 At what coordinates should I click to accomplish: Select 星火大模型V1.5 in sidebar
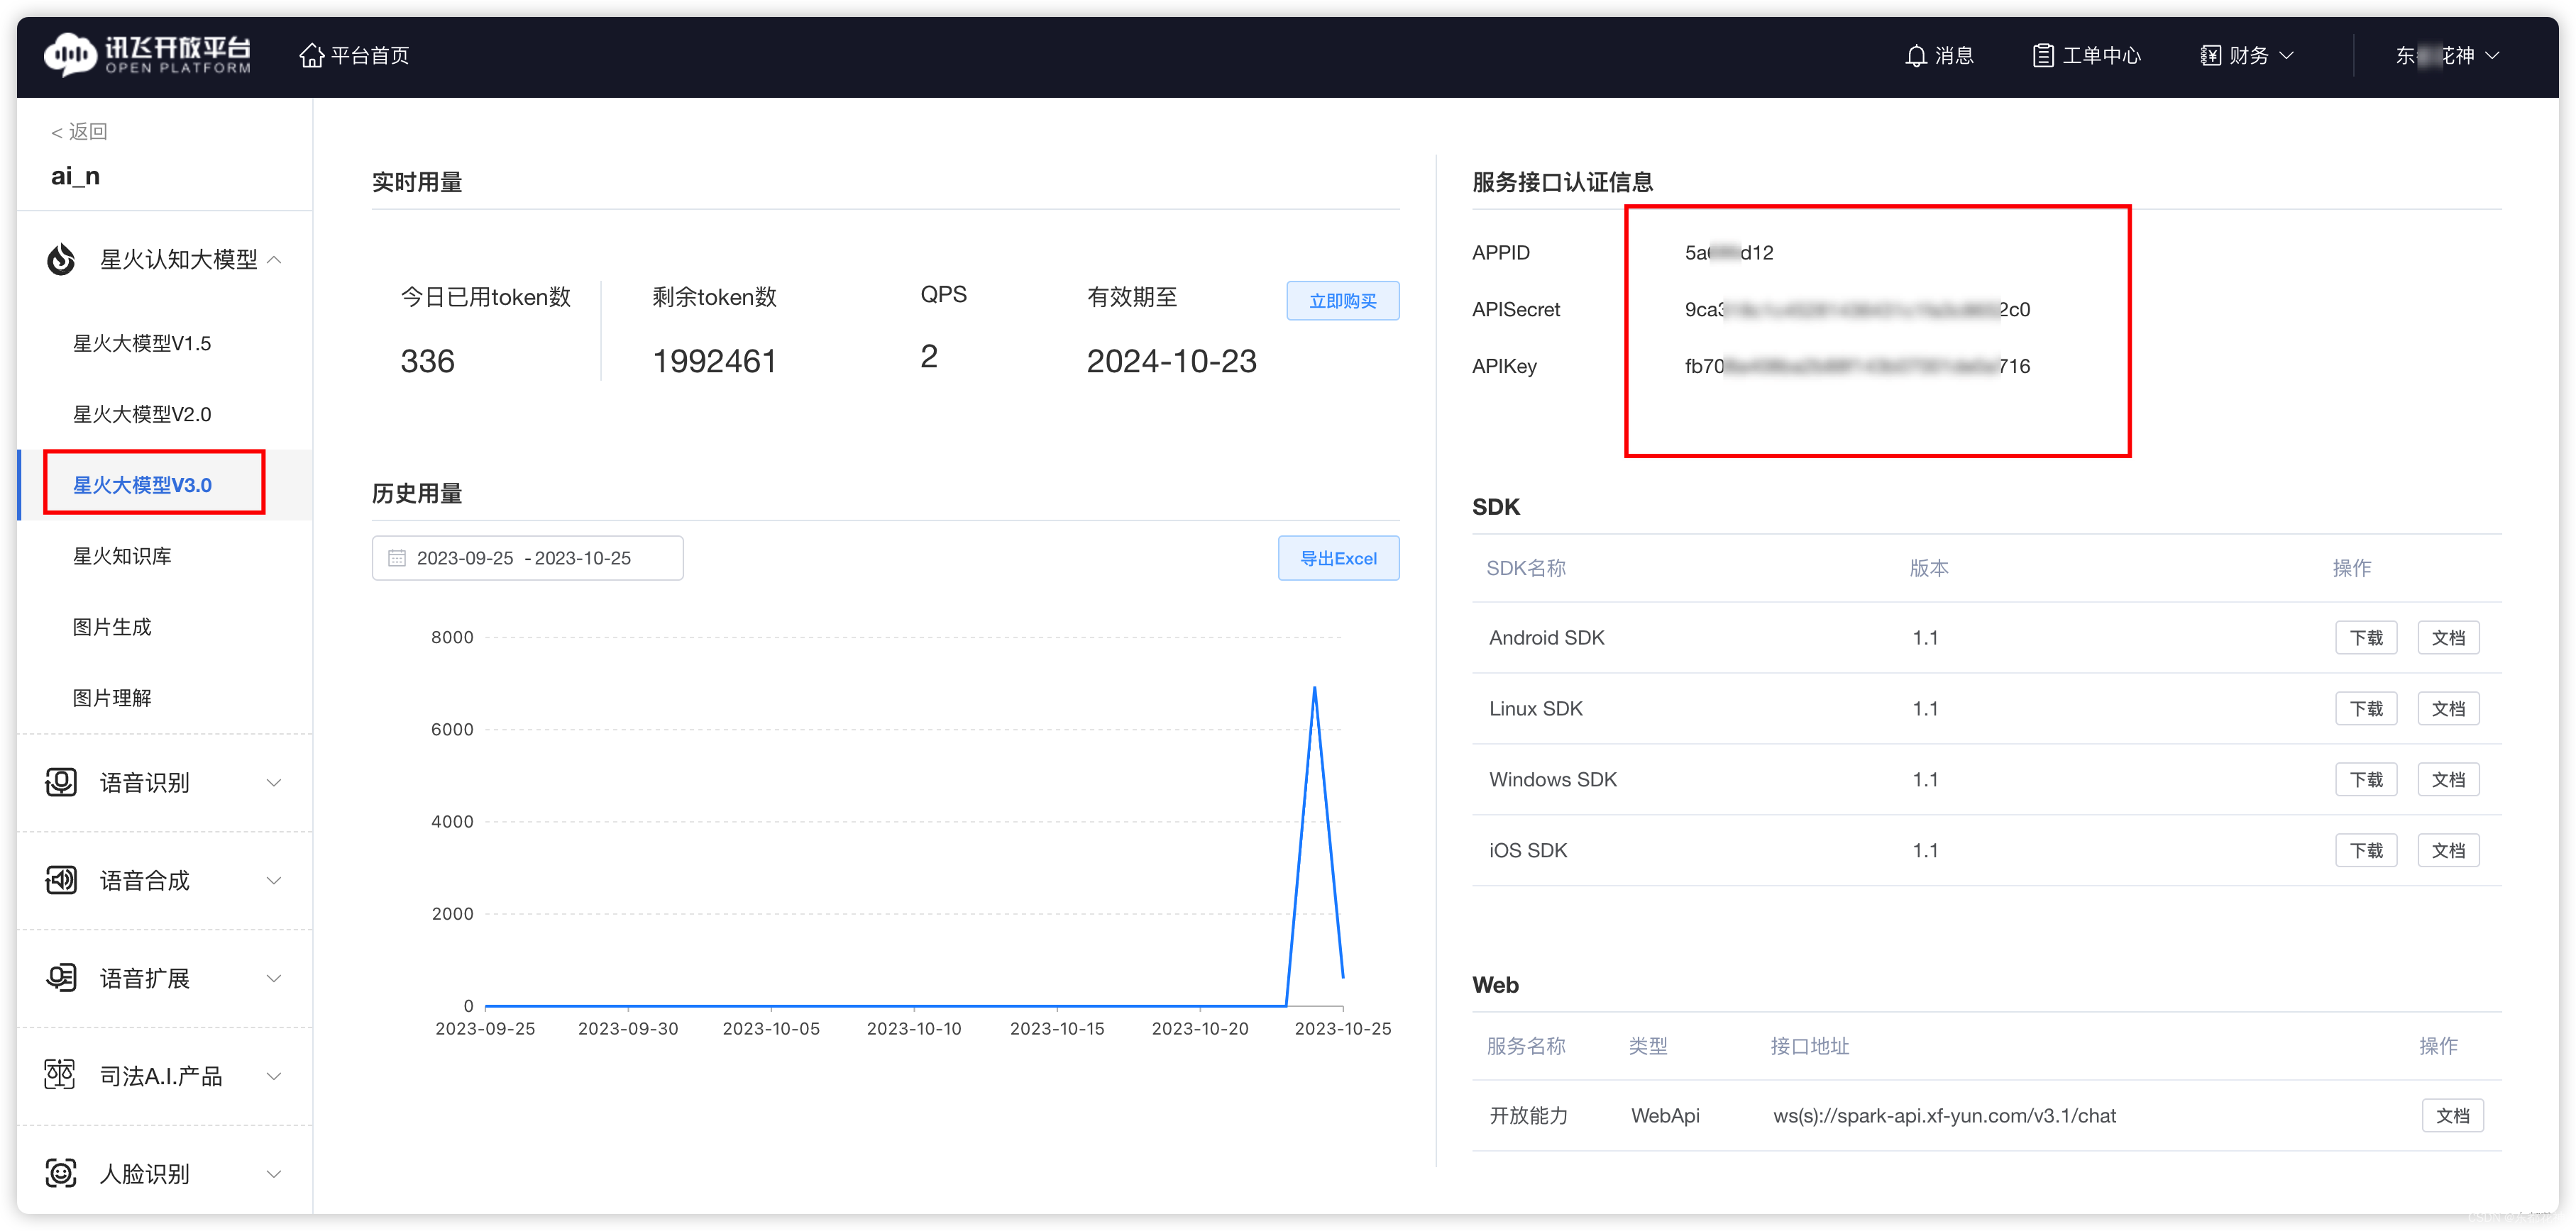click(142, 344)
